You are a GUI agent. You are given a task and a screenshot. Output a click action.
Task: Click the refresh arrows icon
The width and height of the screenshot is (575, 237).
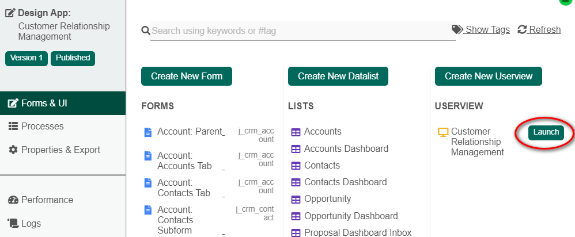[523, 29]
